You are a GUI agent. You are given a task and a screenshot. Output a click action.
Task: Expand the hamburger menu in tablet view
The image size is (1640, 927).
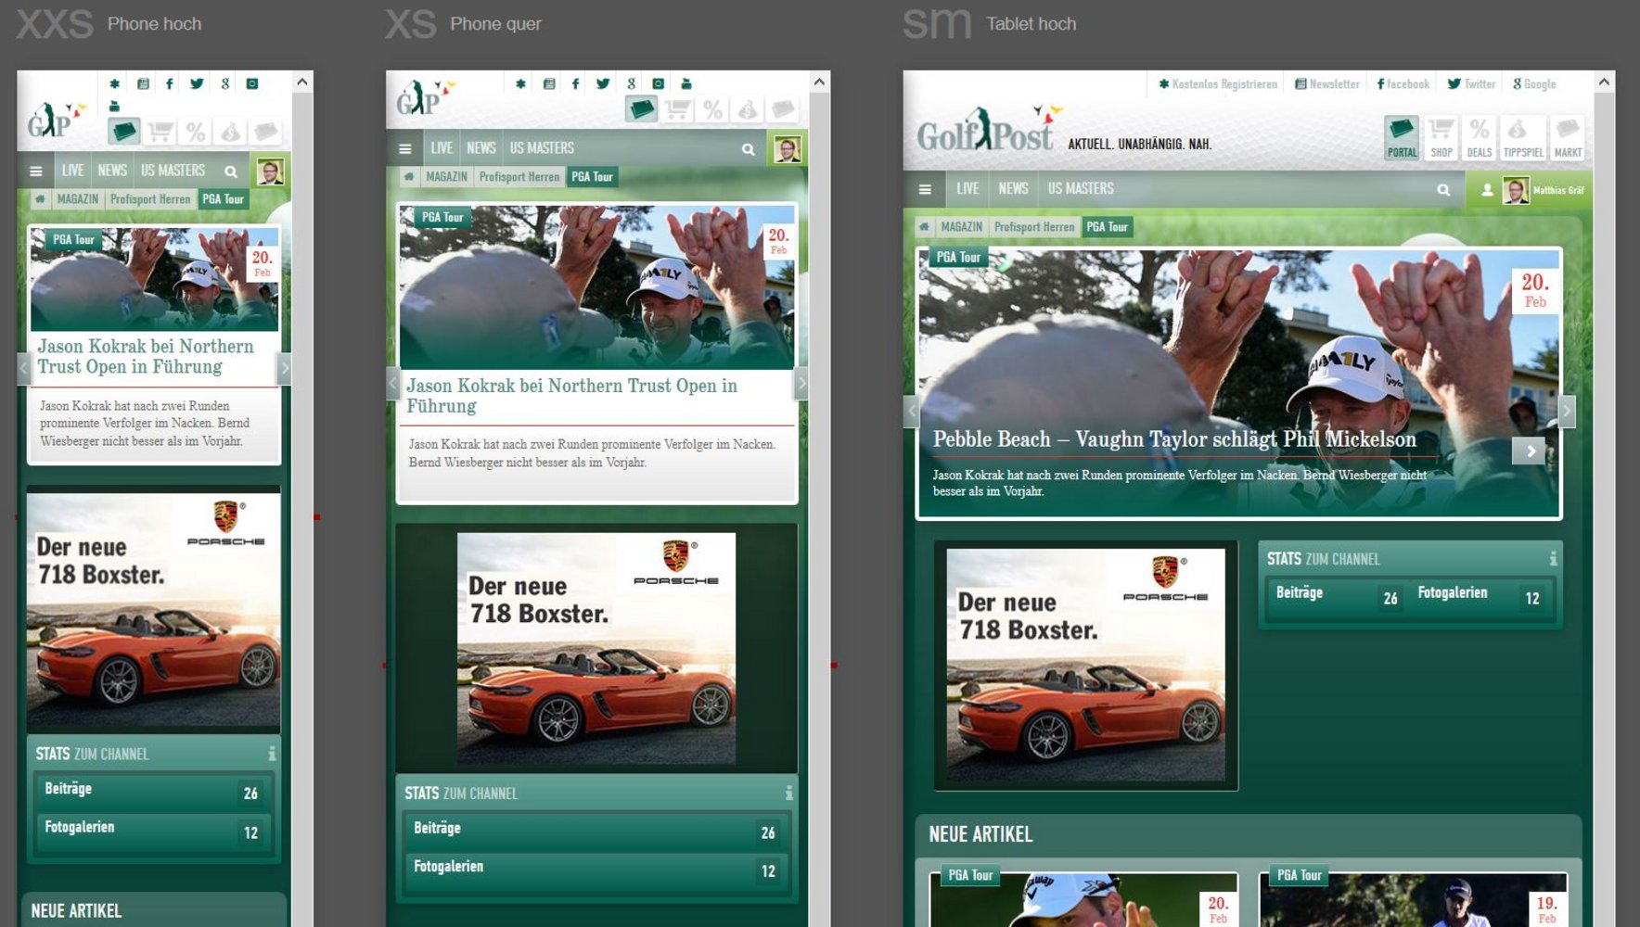(x=925, y=190)
